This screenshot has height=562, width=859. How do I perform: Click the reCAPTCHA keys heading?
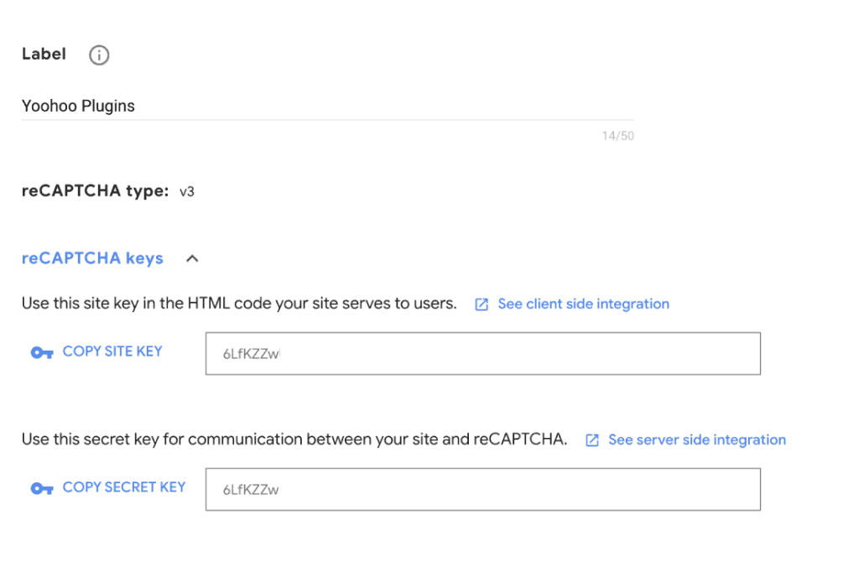92,258
